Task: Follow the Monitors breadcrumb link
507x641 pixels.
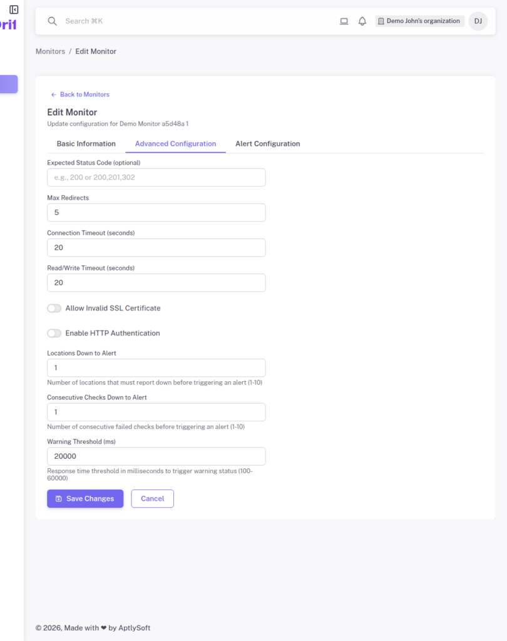Action: (x=50, y=51)
